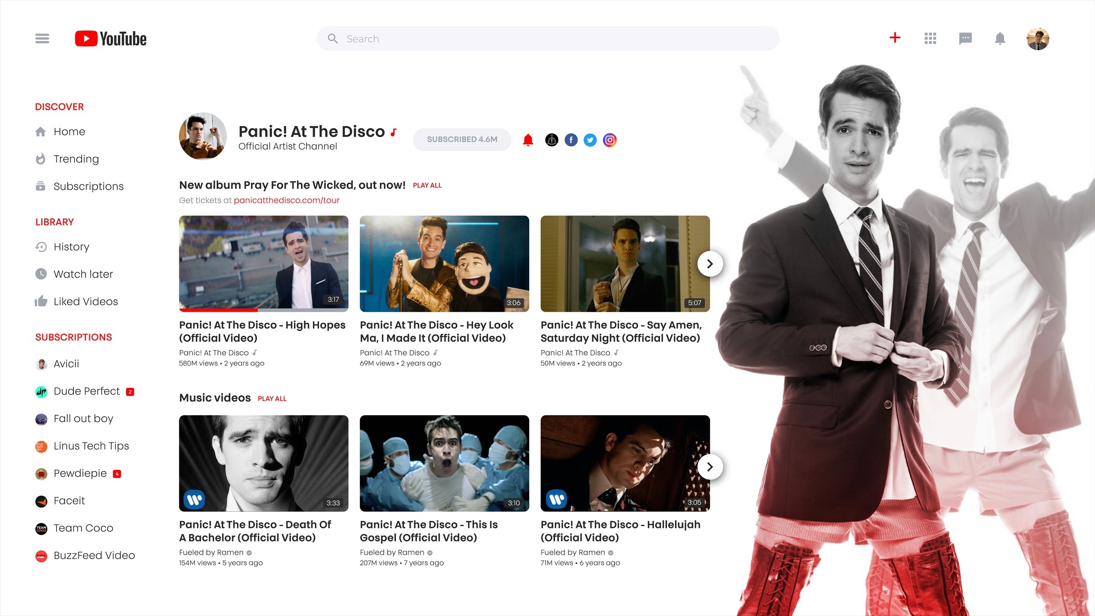Open the Faceit subscription
The image size is (1095, 616).
[x=69, y=501]
